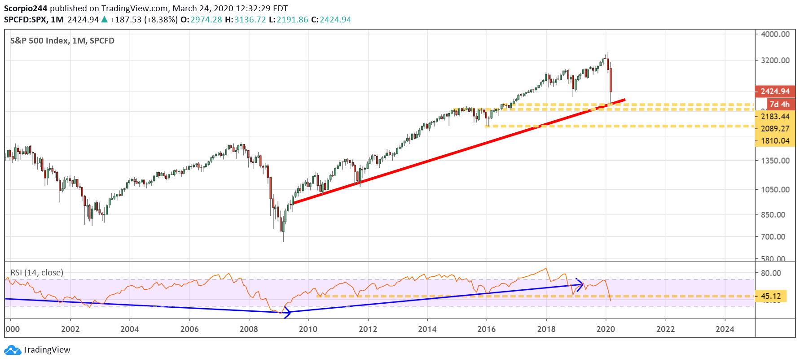800x362 pixels.
Task: Click the 2004 time axis label
Action: click(130, 329)
